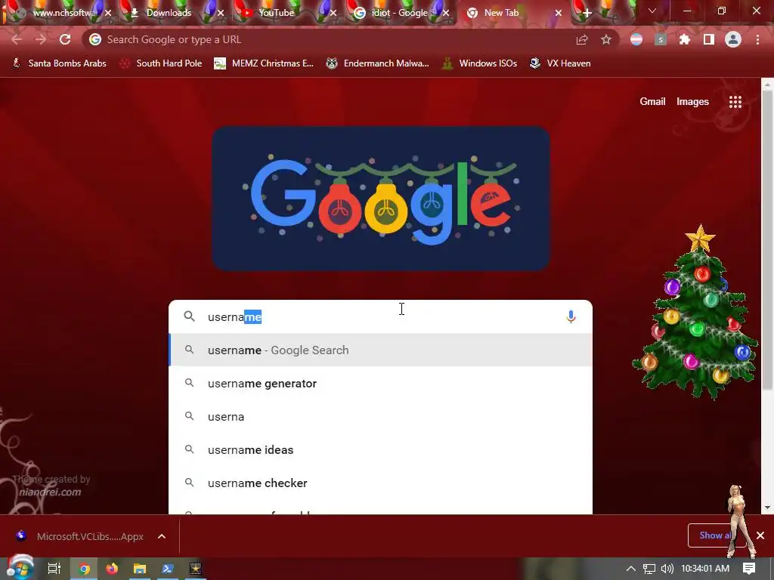Click the striped extension icon in toolbar
This screenshot has height=580, width=774.
636,39
